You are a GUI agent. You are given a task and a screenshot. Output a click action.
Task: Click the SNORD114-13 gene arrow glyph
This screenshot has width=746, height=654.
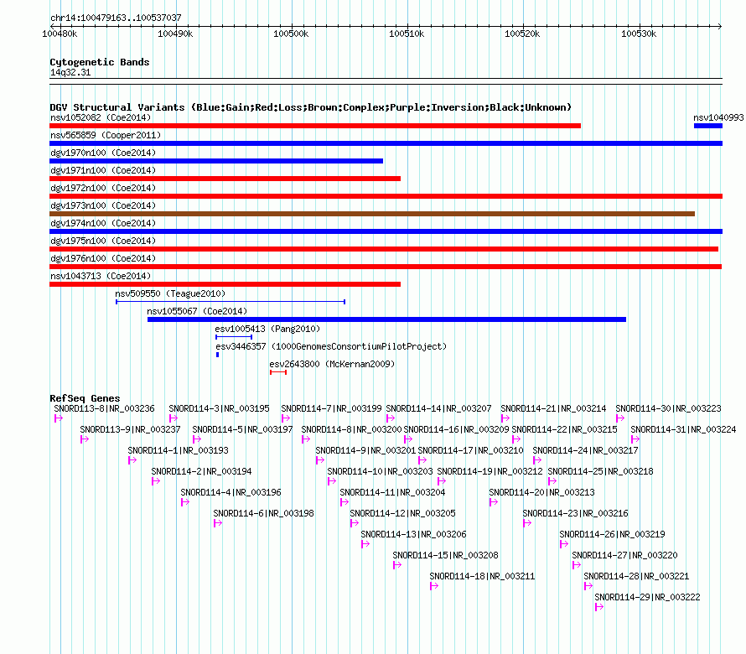click(x=365, y=544)
